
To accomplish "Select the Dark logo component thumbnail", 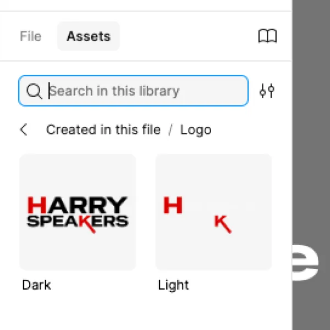I will (78, 212).
